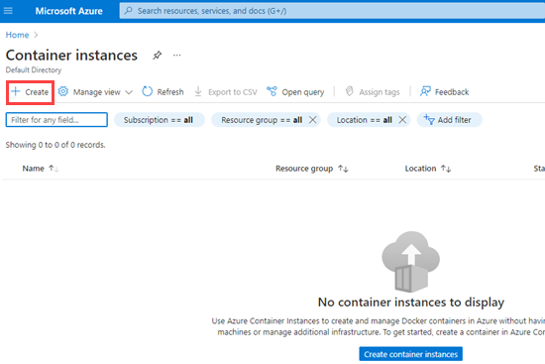The width and height of the screenshot is (545, 364).
Task: Click 'No container instances to display' heading
Action: click(x=411, y=303)
